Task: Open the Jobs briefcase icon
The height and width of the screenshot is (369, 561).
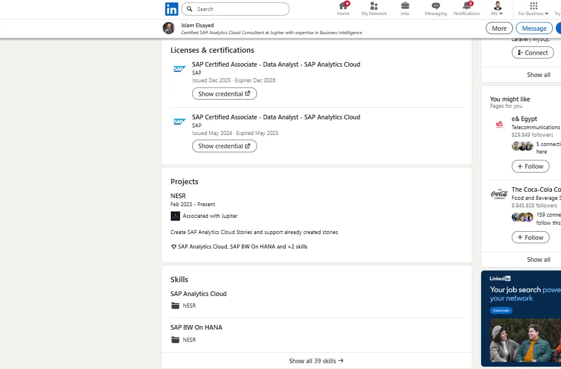Action: pyautogui.click(x=405, y=9)
